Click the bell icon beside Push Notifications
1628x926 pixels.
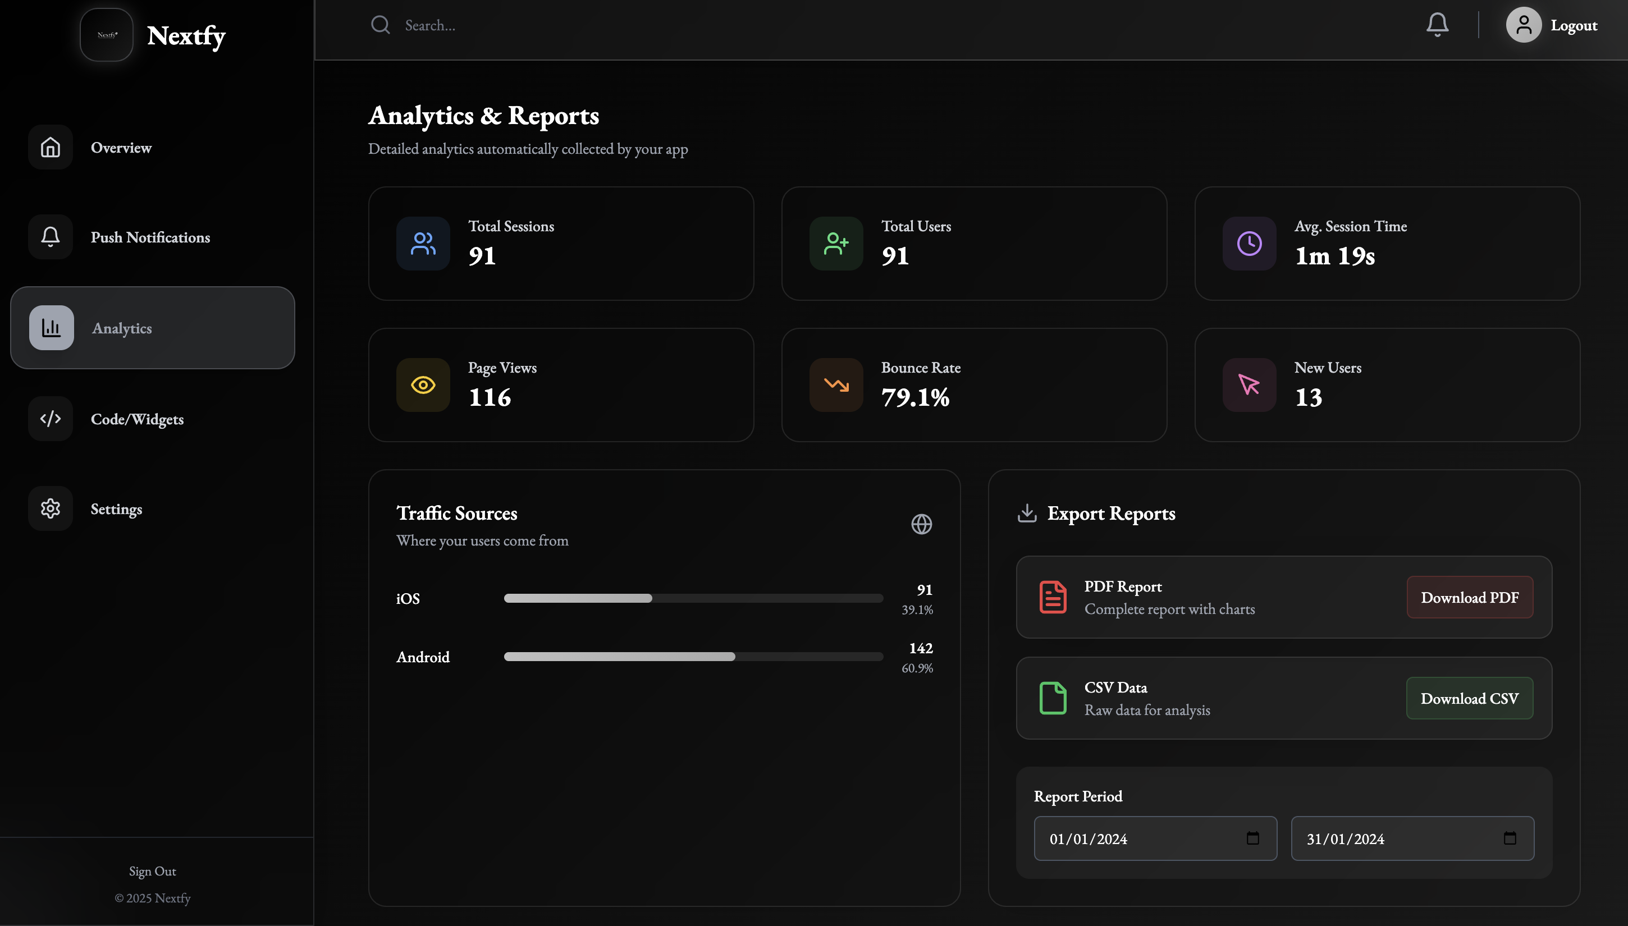[x=51, y=237]
